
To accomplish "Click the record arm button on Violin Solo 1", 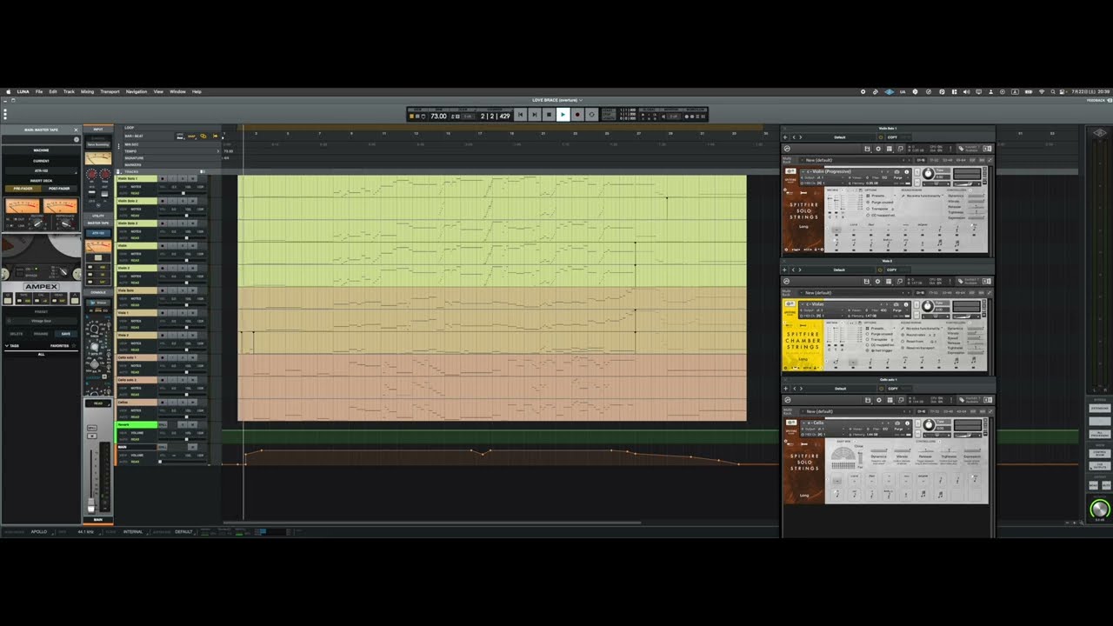I will 163,179.
